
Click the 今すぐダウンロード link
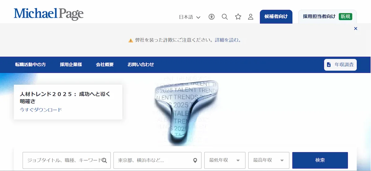click(x=41, y=110)
